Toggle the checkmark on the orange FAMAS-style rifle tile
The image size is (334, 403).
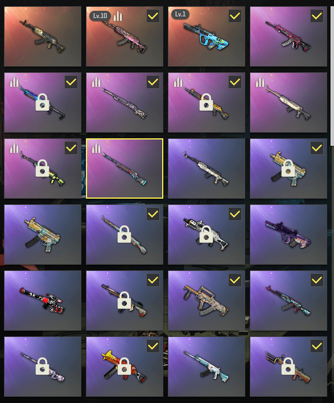pos(235,280)
